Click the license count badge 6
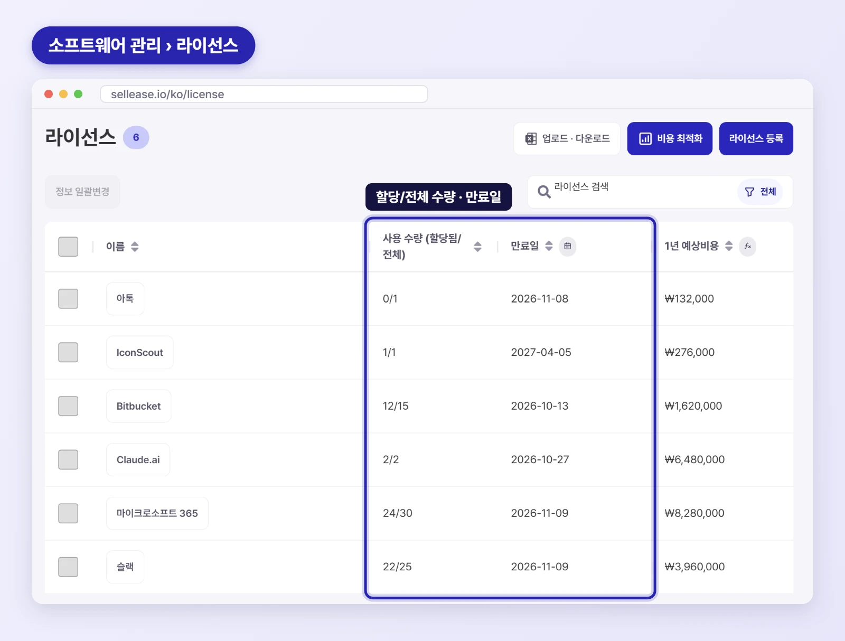845x641 pixels. pos(136,138)
